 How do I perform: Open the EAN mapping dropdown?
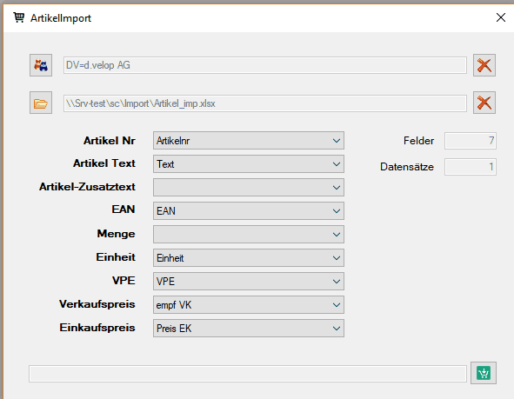pyautogui.click(x=249, y=210)
